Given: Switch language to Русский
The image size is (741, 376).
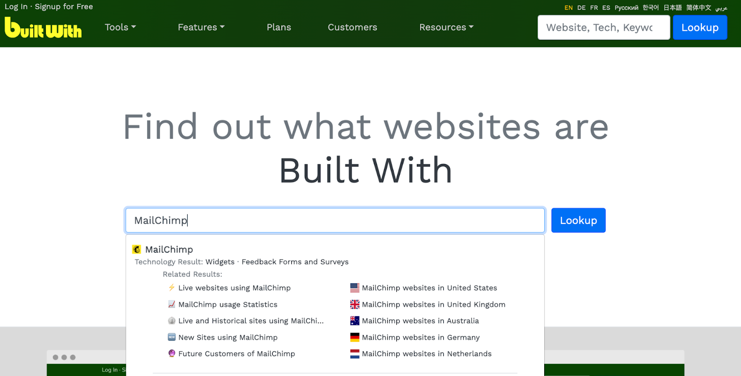Looking at the screenshot, I should (626, 8).
